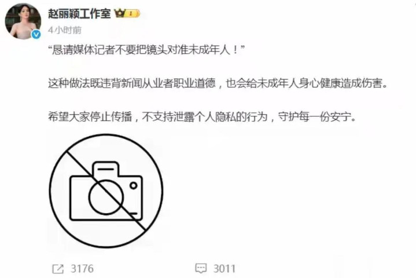Click the blue verified badge on avatar
Screen dimensions: 416x278
[36, 34]
